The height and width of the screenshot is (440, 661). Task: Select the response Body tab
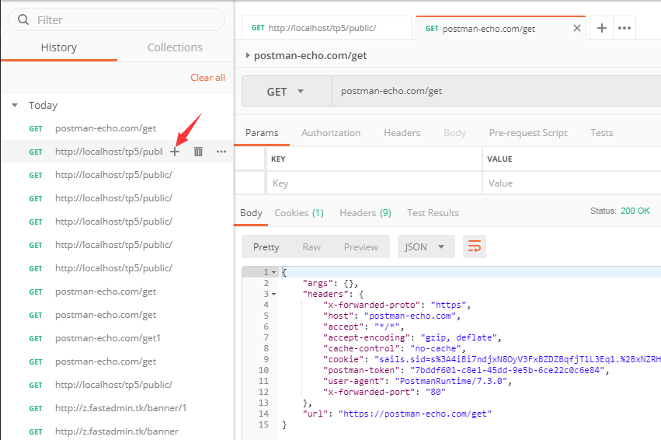[x=251, y=213]
